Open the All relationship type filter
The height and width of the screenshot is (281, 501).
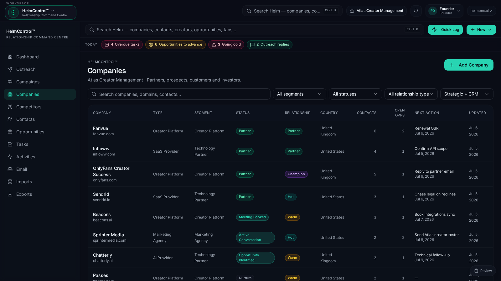pos(411,94)
